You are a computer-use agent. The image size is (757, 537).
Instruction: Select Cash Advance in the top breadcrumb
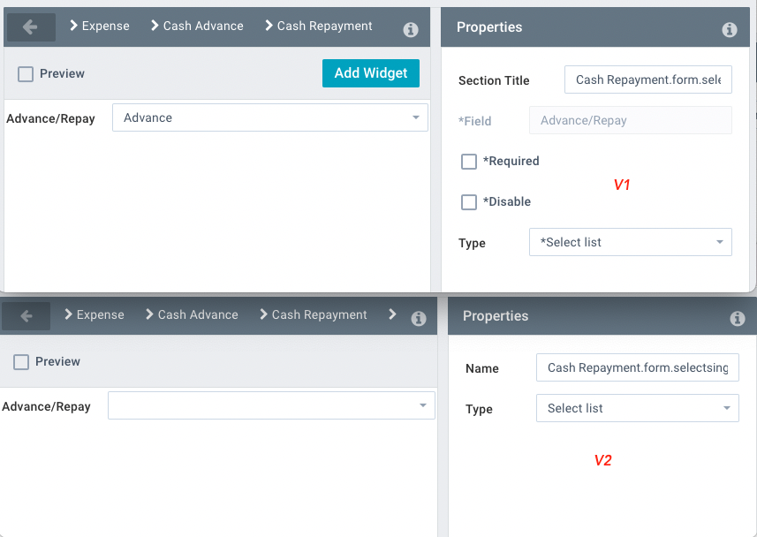[202, 26]
